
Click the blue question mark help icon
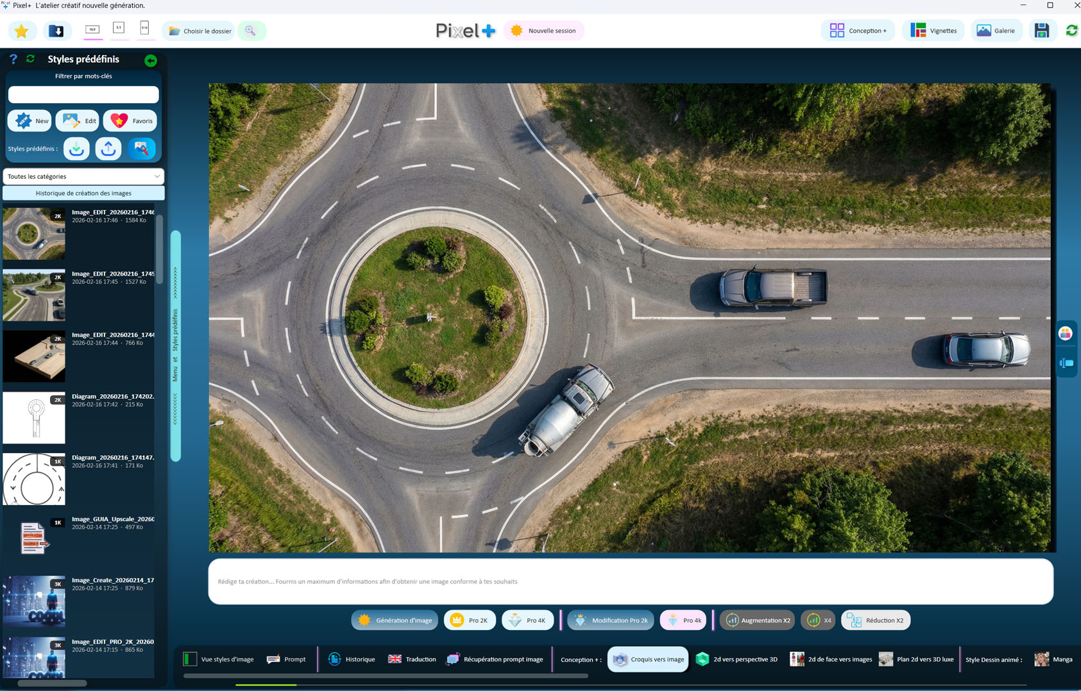(x=13, y=59)
